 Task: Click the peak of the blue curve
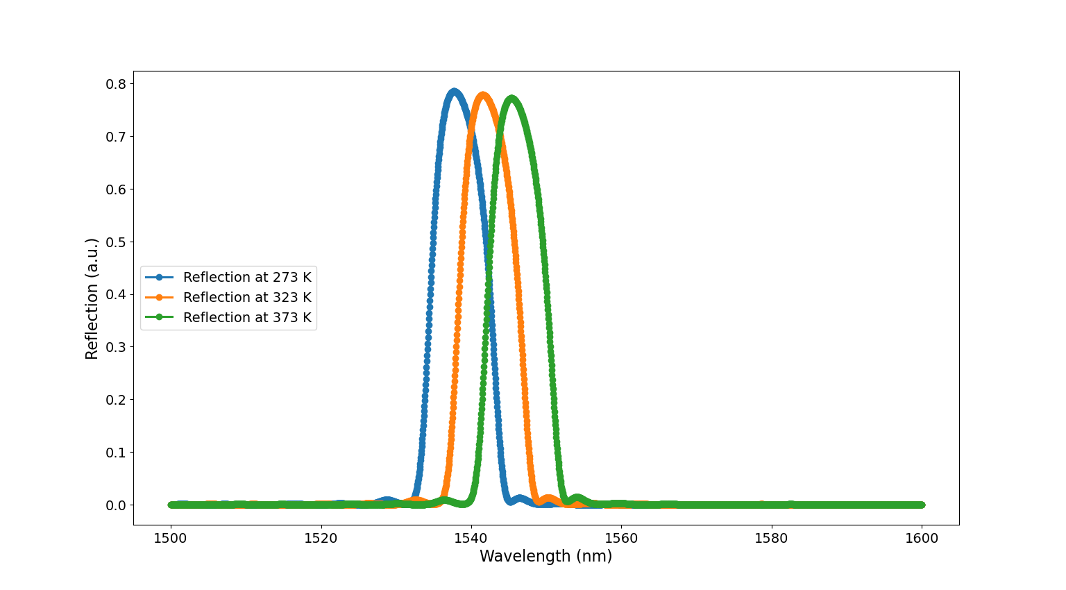[454, 92]
